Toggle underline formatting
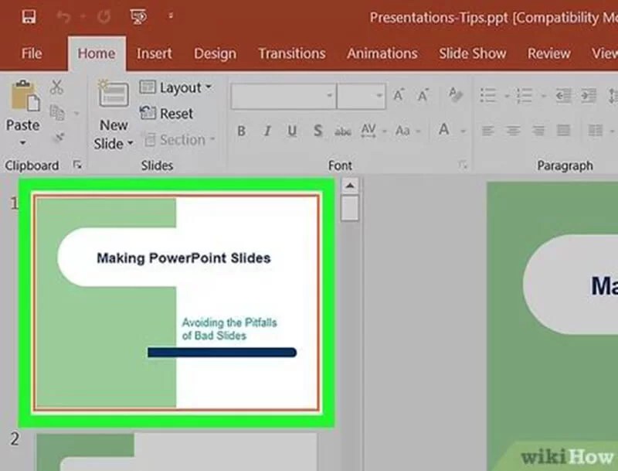The image size is (618, 471). pos(291,131)
